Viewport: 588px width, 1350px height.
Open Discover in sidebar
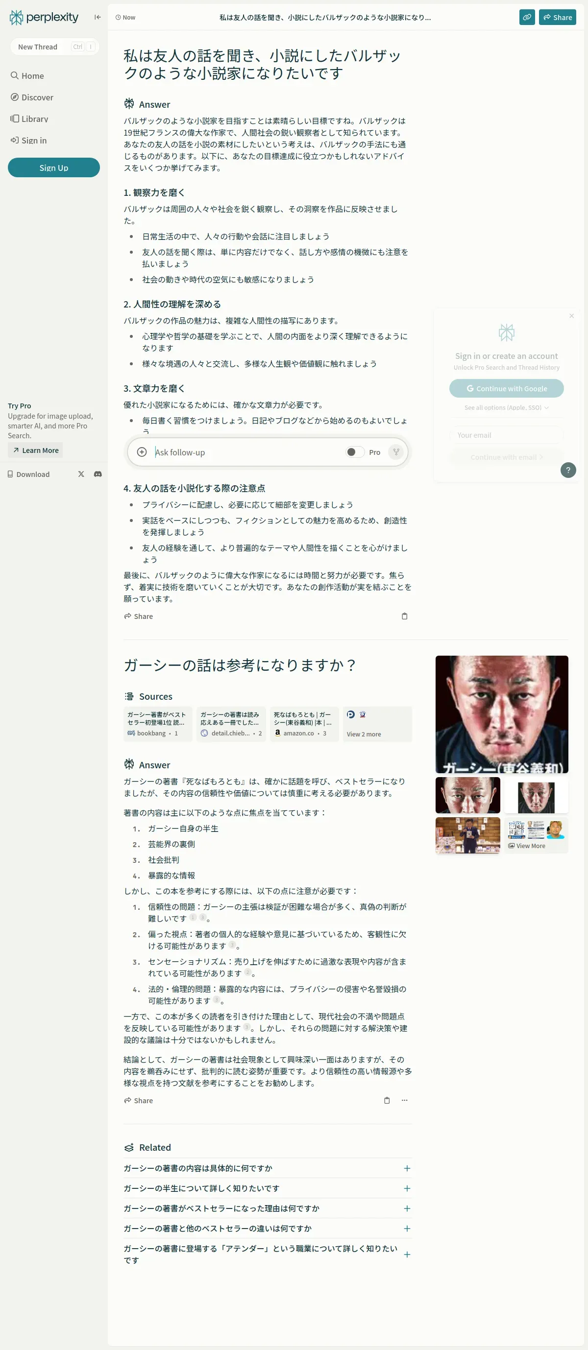click(32, 97)
